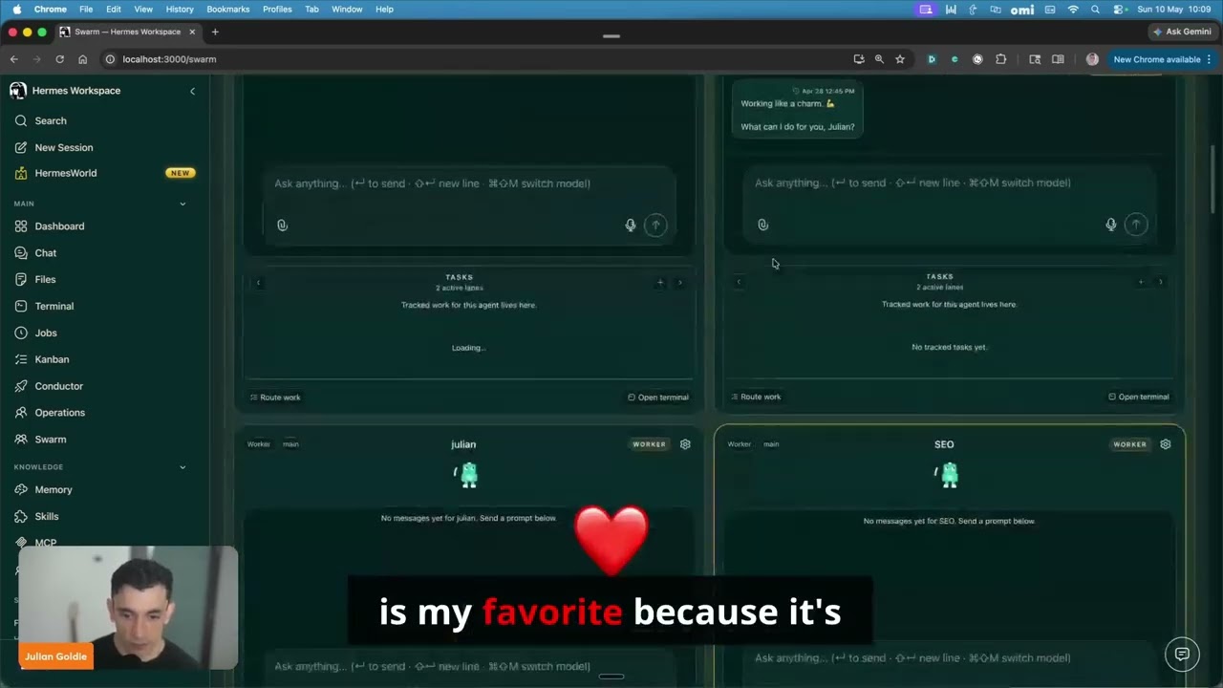This screenshot has height=688, width=1223.
Task: Add task with plus in 'Loading...' Tasks panel
Action: (660, 283)
